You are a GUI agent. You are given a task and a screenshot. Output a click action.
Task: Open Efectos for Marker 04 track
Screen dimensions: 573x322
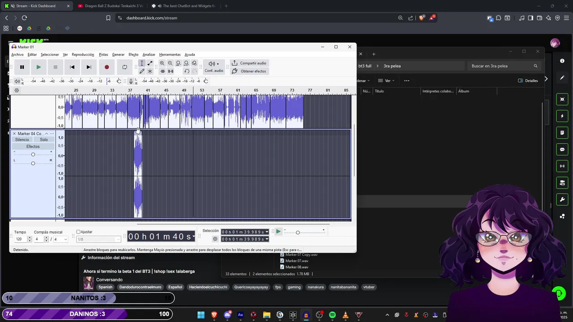(33, 146)
